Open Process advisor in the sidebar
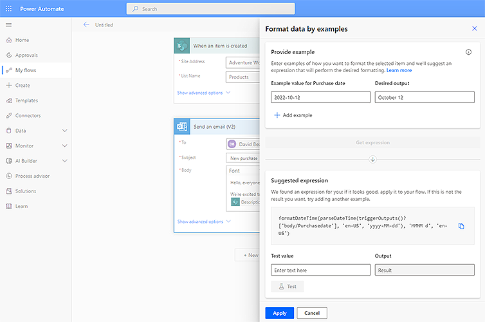The image size is (485, 322). tap(35, 176)
